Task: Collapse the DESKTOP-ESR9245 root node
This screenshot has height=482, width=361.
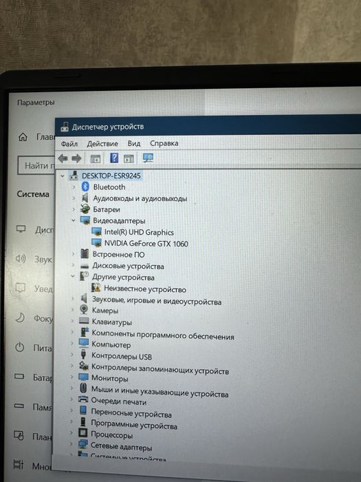Action: click(63, 176)
